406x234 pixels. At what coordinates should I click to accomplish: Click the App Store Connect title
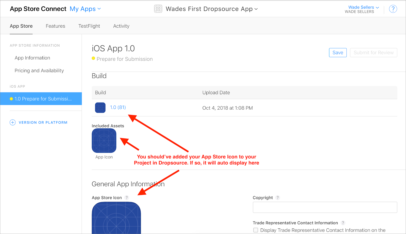coord(38,9)
